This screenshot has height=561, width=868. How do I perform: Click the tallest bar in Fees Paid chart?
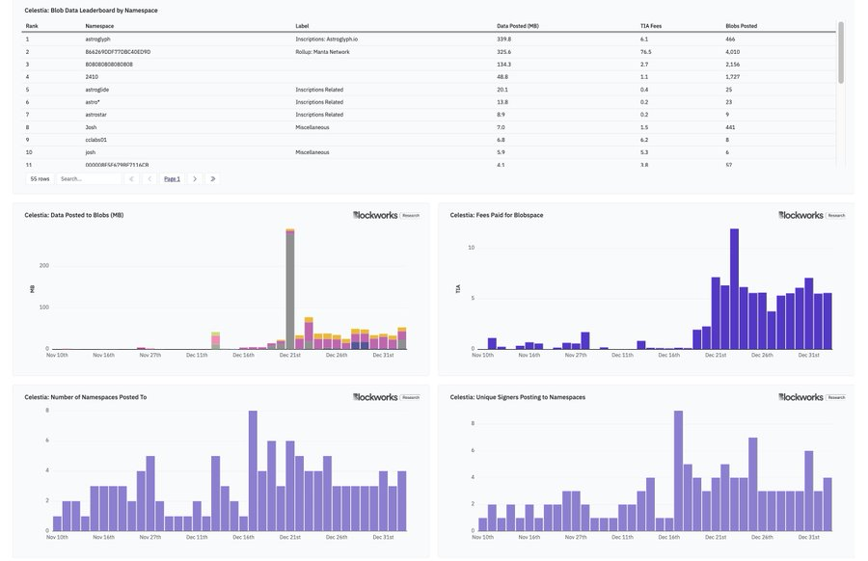(734, 289)
